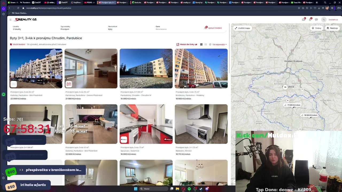The width and height of the screenshot is (342, 192).
Task: Switch to the Thunderstore browser tab
Action: (x=25, y=2)
